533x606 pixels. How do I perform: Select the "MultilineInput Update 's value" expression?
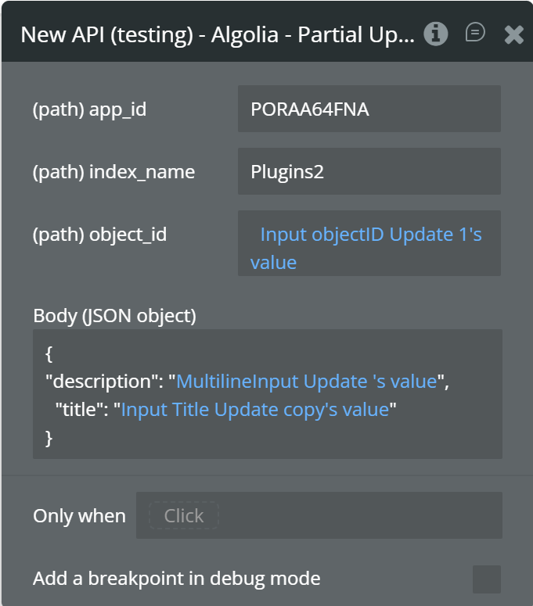307,381
